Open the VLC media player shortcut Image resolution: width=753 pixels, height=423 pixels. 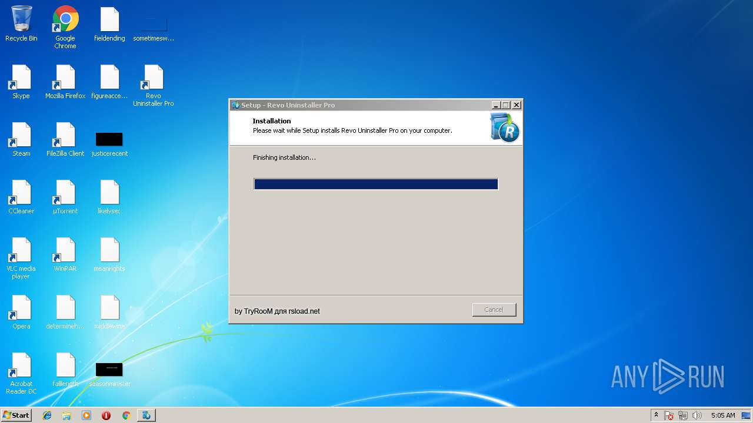click(x=21, y=258)
